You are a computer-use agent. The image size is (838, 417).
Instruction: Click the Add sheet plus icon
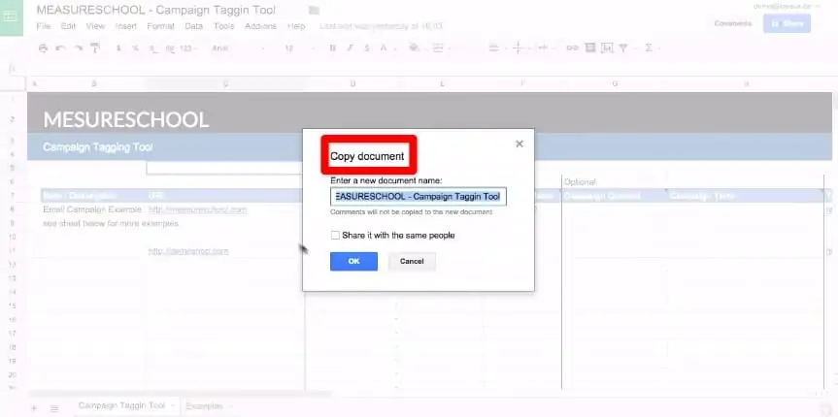pos(34,408)
